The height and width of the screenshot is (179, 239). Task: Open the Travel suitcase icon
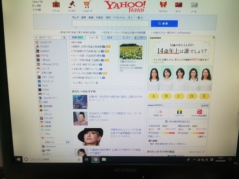[56, 4]
